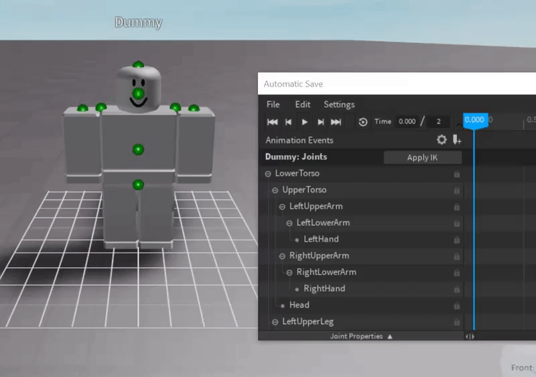Viewport: 536px width, 377px height.
Task: Select the UpperTorso joint label
Action: click(x=304, y=190)
